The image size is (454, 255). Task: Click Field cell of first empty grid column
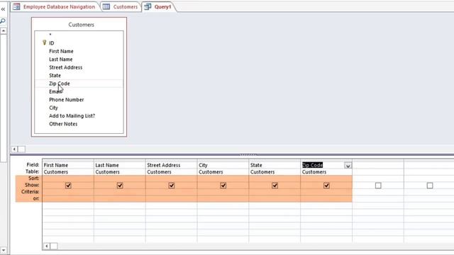pyautogui.click(x=378, y=165)
